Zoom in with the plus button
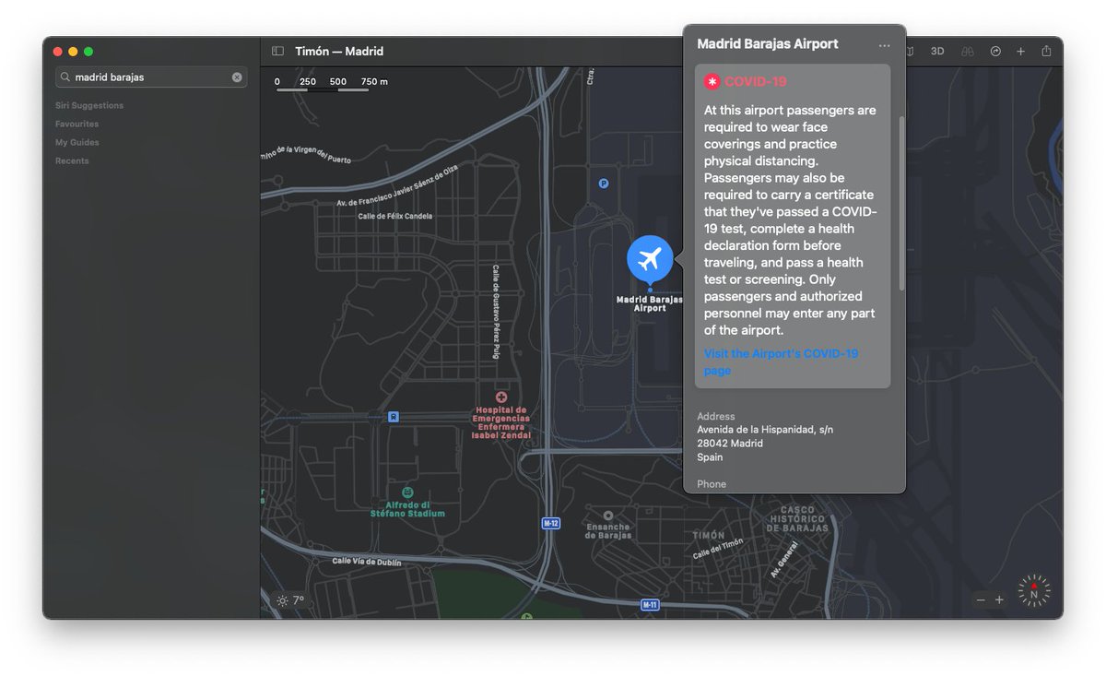 (999, 600)
